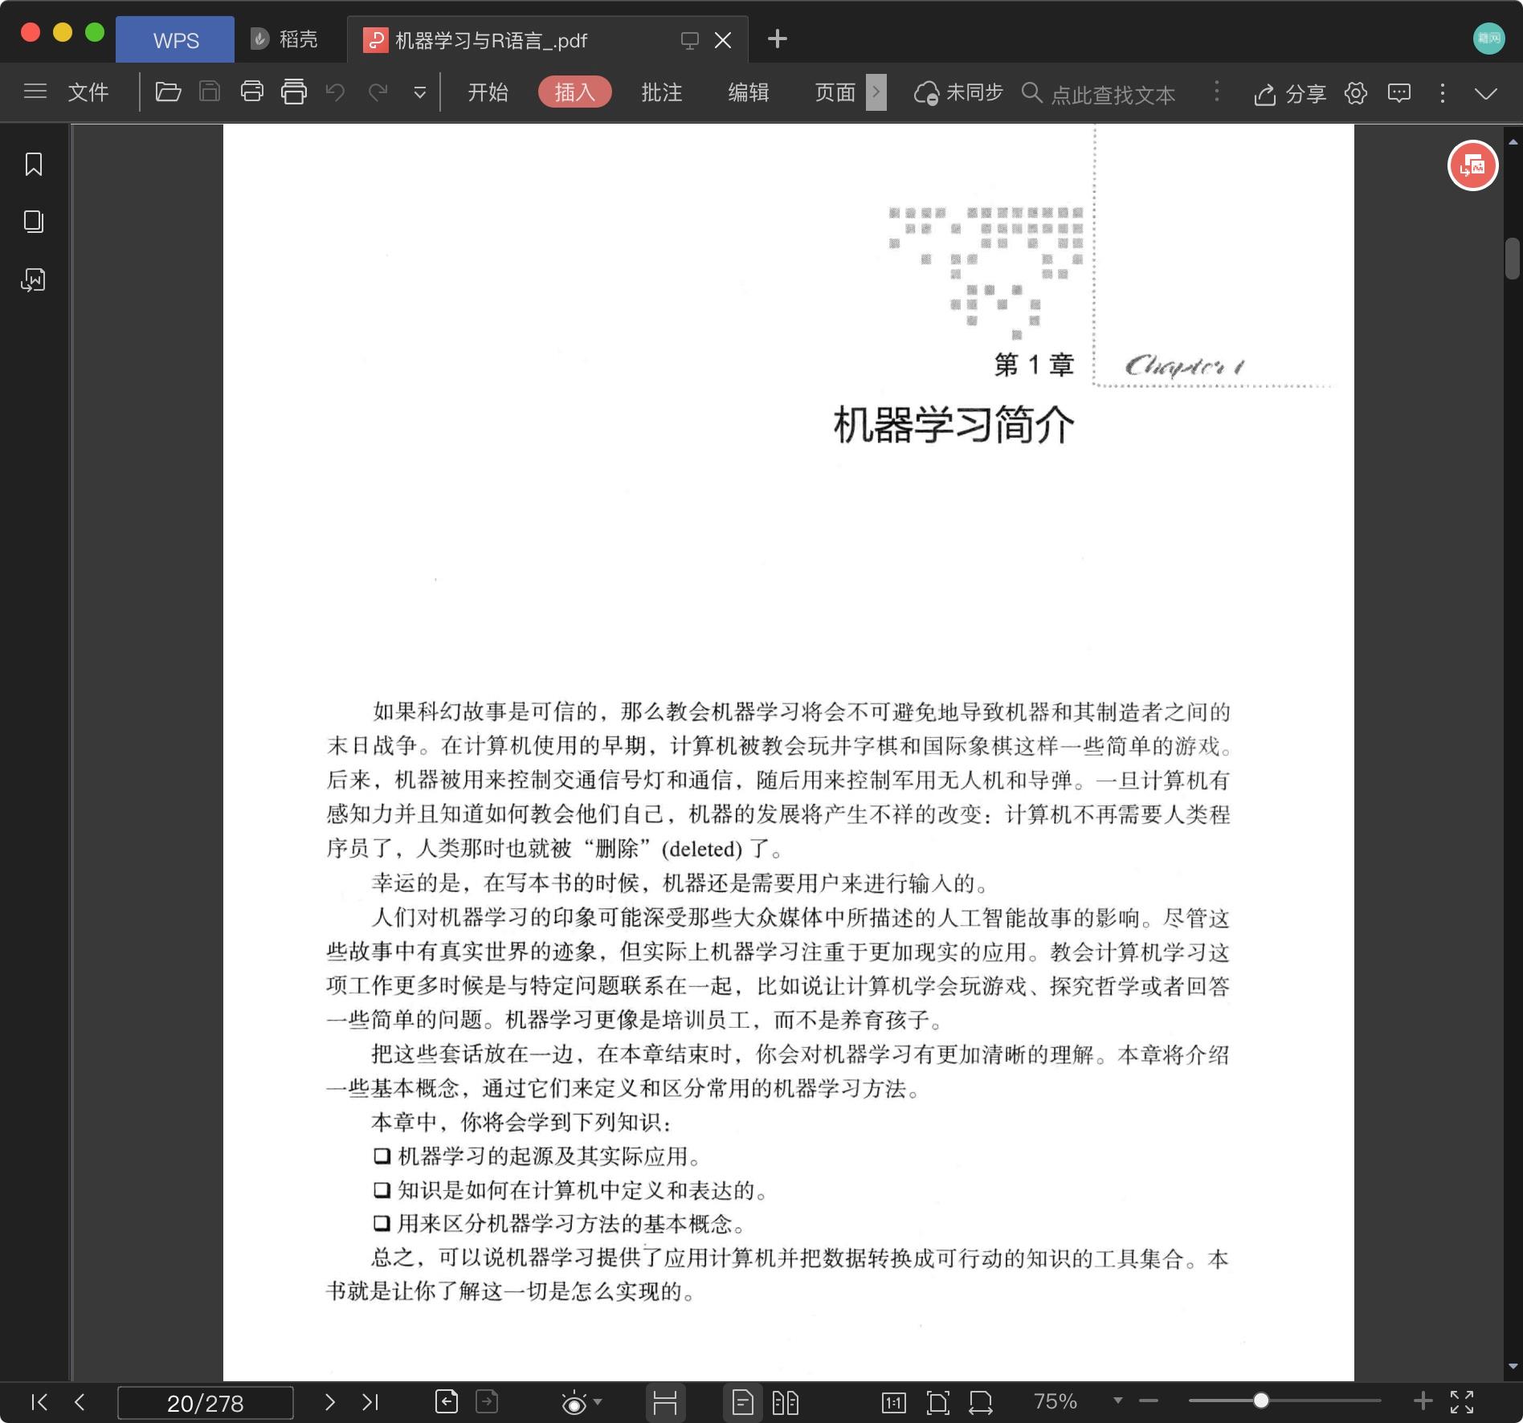Screen dimensions: 1523x1423
Task: Zoom out with the minus button
Action: click(1149, 1401)
